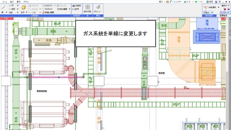Screen dimensions: 231x130
Task: Open the 表の作図 table drawing tool
Action: pos(88,9)
